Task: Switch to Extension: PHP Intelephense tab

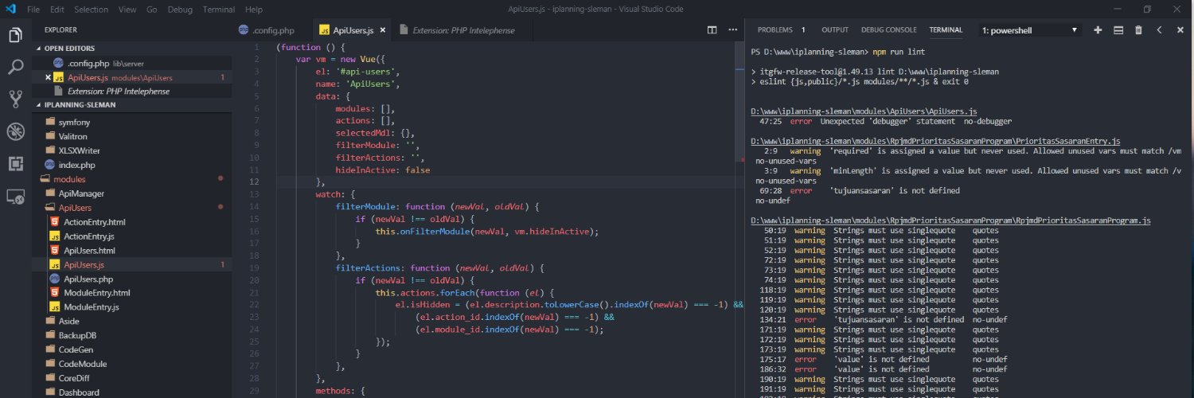Action: pos(463,30)
